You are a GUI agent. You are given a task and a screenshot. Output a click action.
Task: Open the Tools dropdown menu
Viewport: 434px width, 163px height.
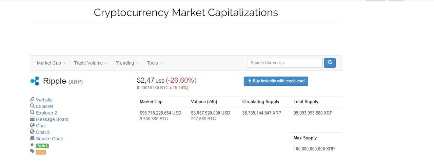(154, 63)
